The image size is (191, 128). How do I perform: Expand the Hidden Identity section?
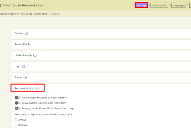[23, 55]
